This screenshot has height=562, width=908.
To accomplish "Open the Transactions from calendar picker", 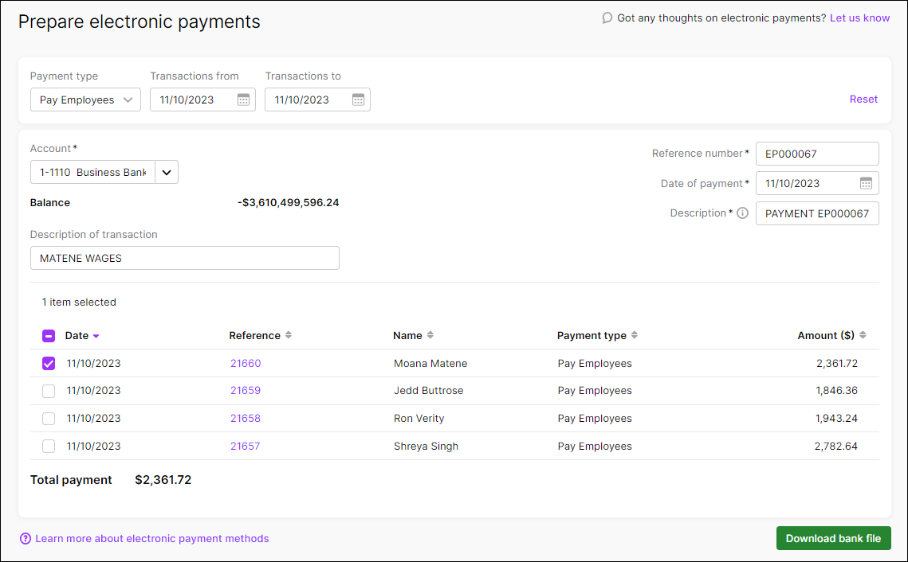I will (x=243, y=100).
